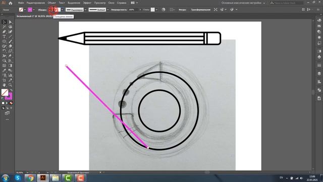The width and height of the screenshot is (323, 182).
Task: Open Edit Toolbar three dots
Action: (7, 119)
